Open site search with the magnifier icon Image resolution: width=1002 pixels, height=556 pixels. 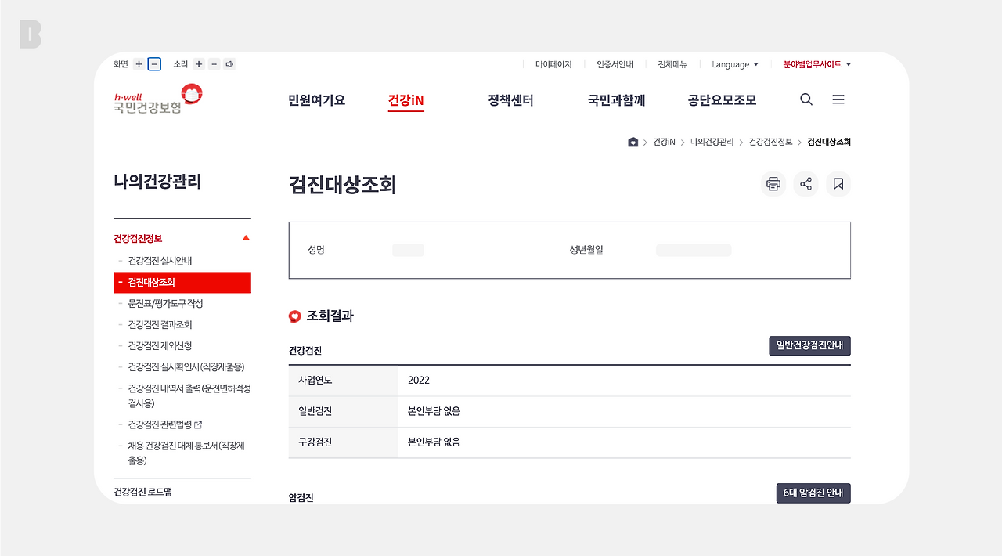tap(806, 99)
